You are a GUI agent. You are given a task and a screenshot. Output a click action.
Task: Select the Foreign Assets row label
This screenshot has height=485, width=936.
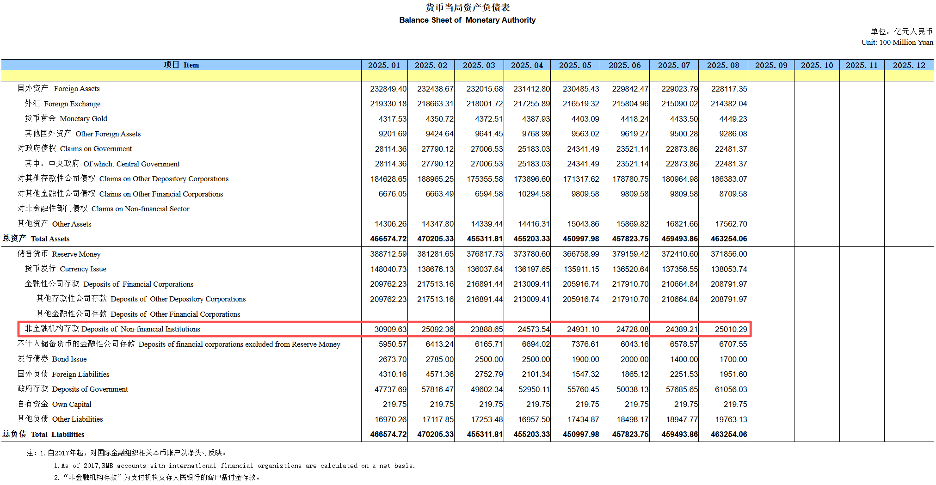[x=58, y=88]
